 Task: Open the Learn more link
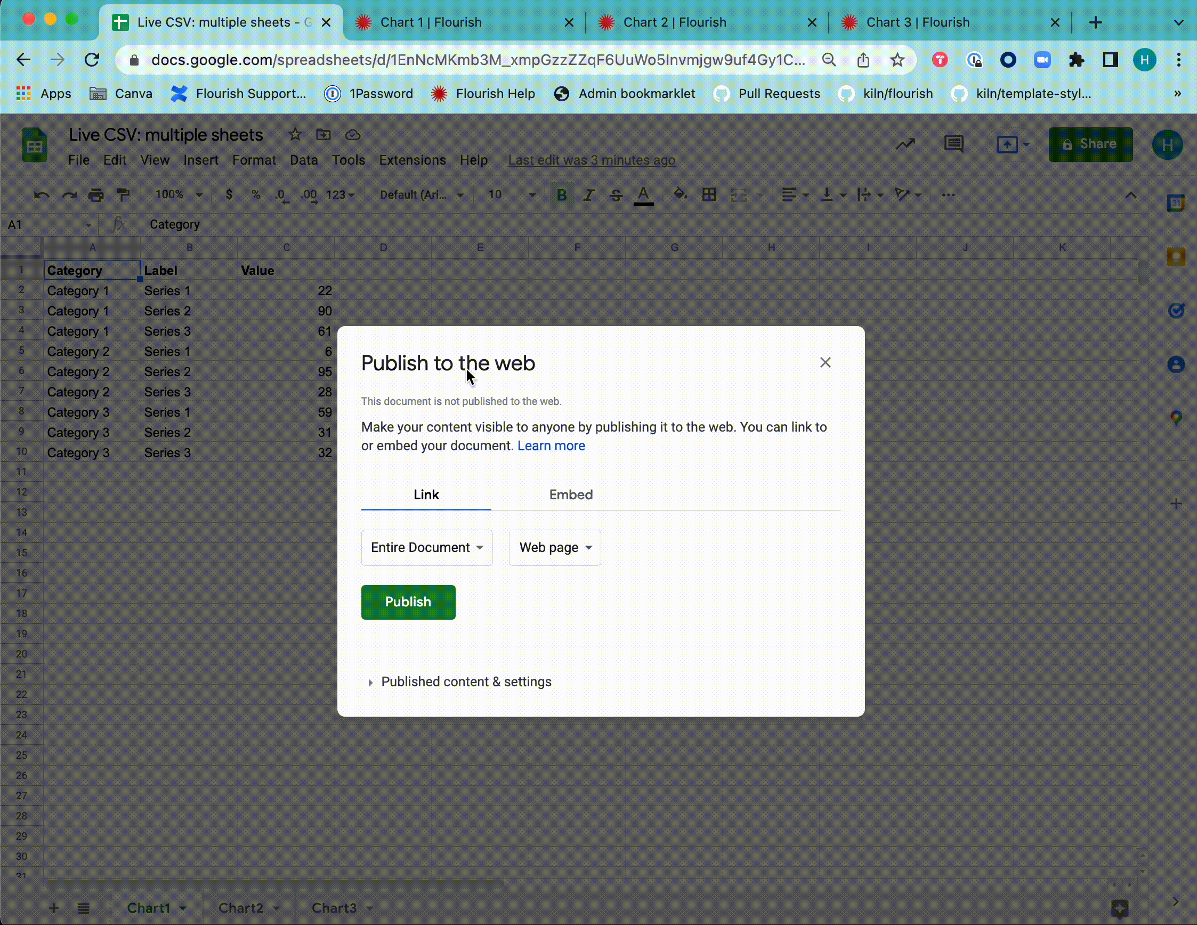tap(551, 445)
